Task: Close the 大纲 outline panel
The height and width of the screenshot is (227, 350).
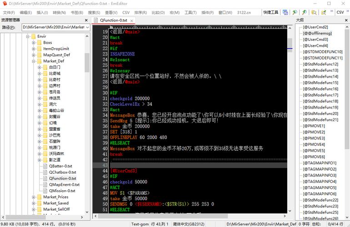Action: [346, 20]
